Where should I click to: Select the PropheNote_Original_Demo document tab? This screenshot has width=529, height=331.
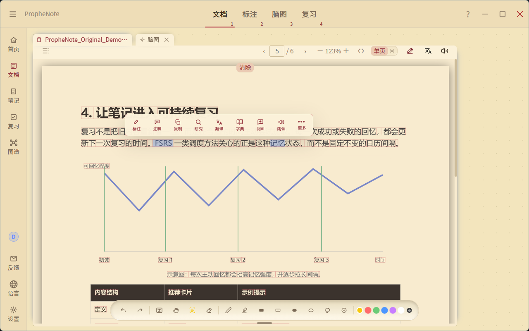[x=83, y=40]
